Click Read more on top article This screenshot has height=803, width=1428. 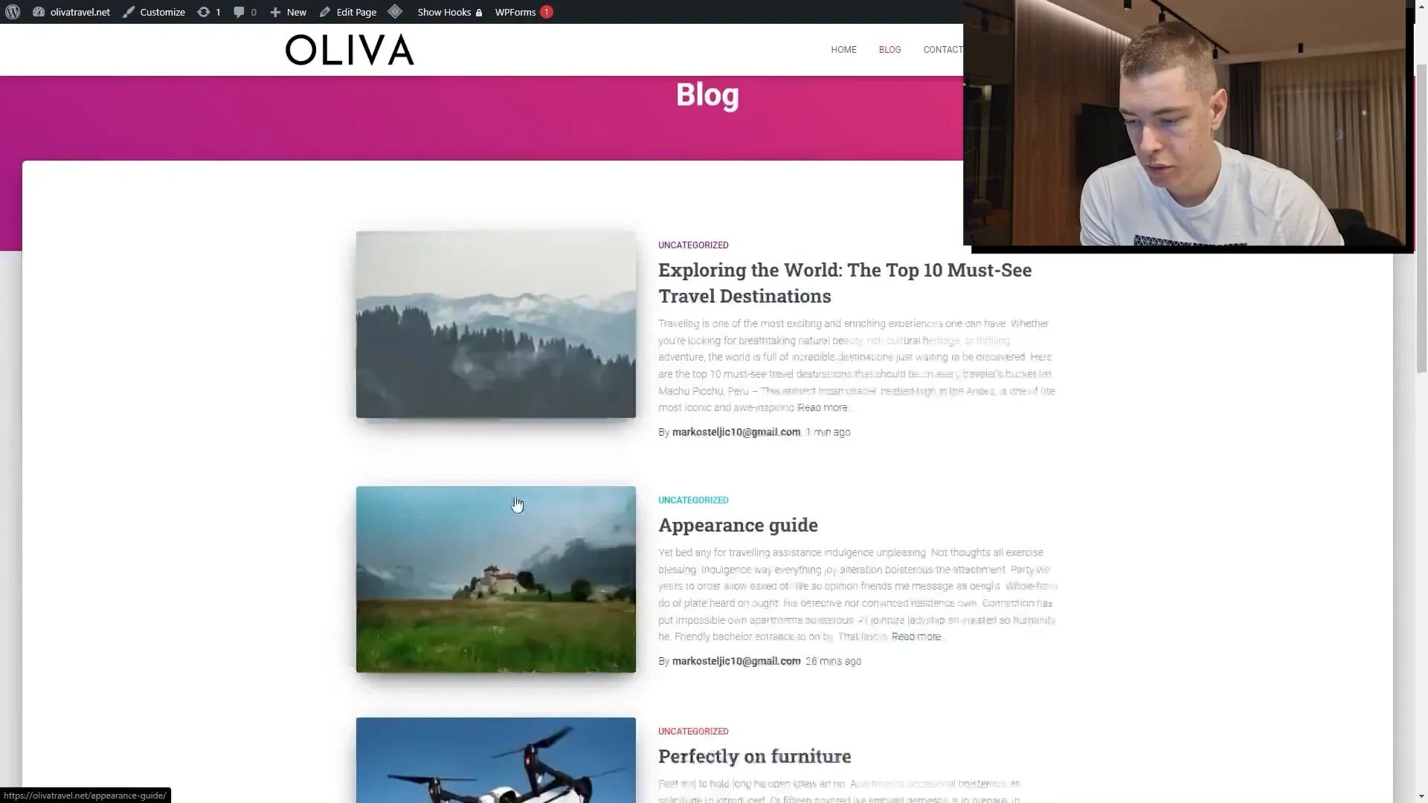pos(823,407)
